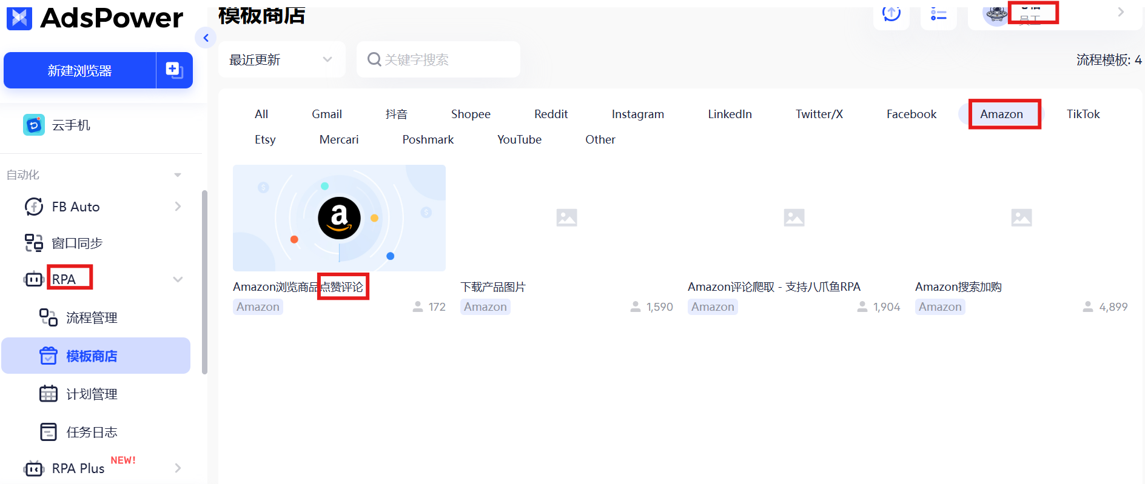The width and height of the screenshot is (1145, 484).
Task: Click the upload icon in top bar
Action: click(x=891, y=13)
